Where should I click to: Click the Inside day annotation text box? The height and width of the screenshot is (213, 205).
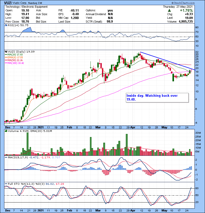[157, 98]
